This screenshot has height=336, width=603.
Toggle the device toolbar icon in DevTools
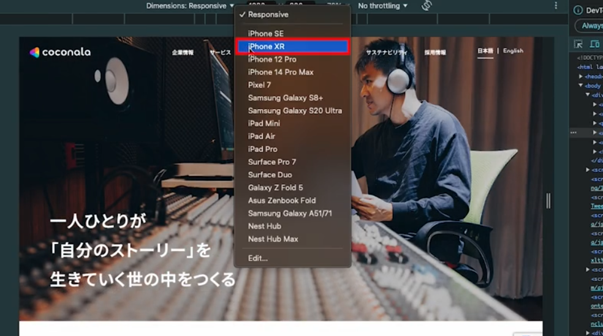click(x=594, y=44)
